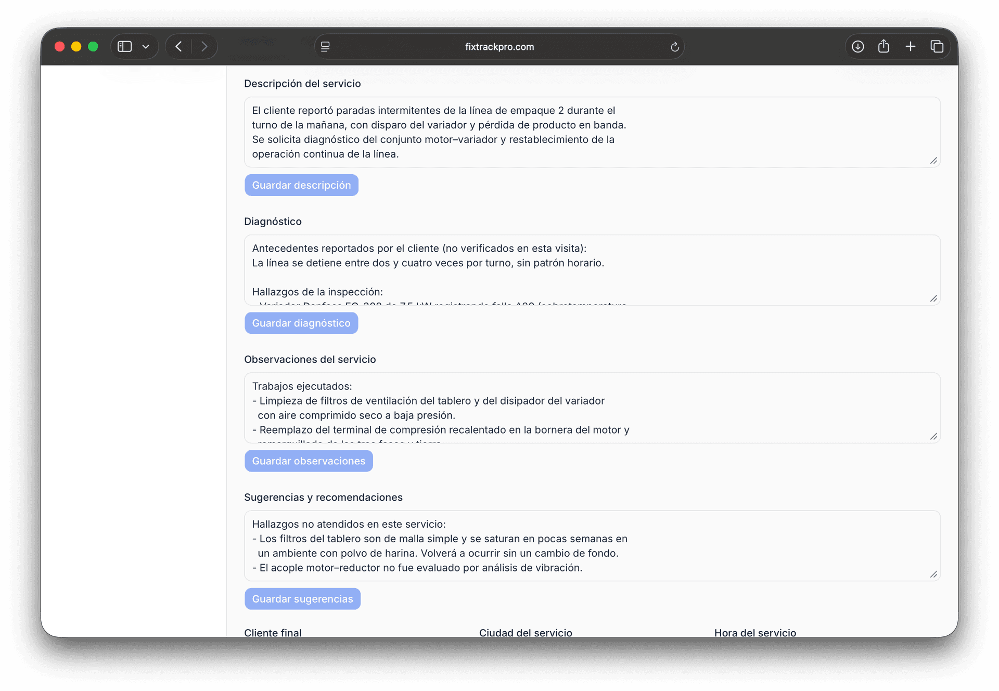
Task: Click the Cliente final label
Action: pyautogui.click(x=273, y=632)
